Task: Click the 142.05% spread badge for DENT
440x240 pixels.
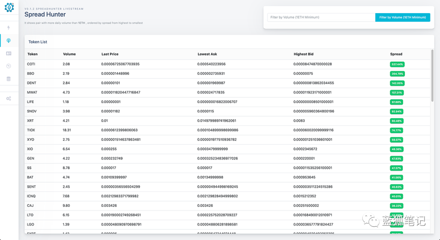Action: (397, 83)
